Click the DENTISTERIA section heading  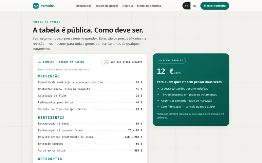coord(51,118)
